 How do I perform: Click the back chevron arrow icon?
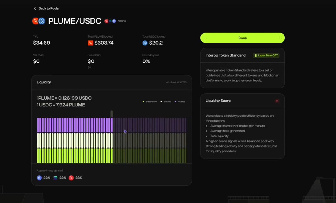point(35,8)
